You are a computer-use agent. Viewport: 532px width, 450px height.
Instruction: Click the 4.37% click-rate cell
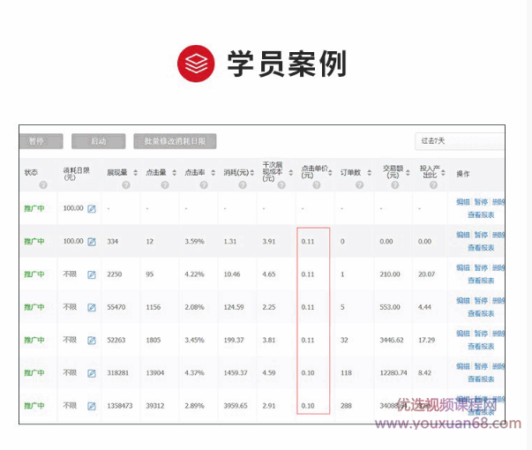tap(194, 373)
